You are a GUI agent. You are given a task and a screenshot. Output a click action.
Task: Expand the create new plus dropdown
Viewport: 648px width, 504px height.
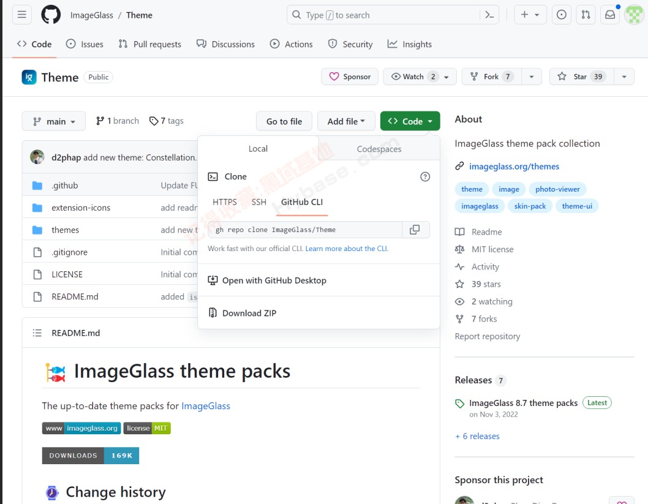pyautogui.click(x=530, y=15)
